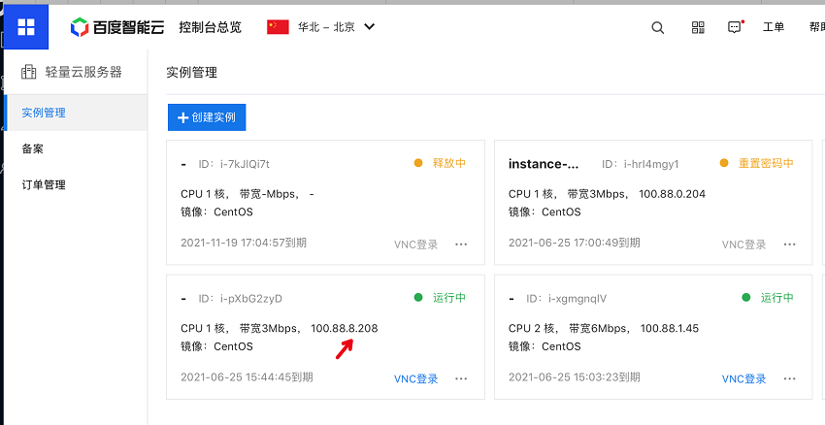Screen dimensions: 825x425
Task: Click the 轻量云服务器 server icon
Action: coord(29,72)
